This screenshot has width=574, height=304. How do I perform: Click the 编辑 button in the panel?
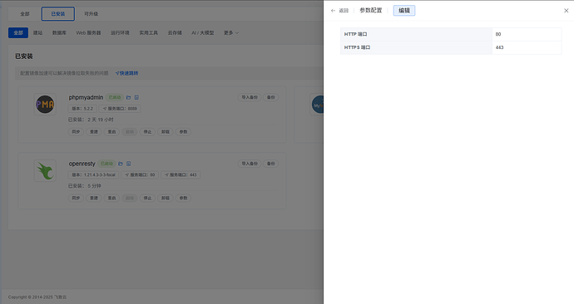(404, 11)
